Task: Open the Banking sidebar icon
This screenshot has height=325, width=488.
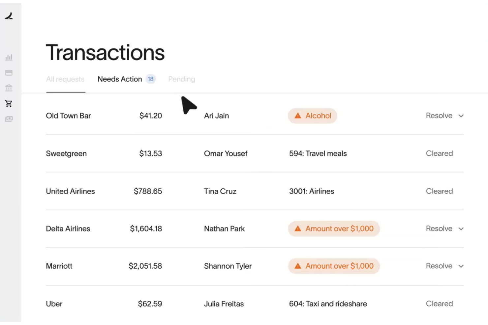Action: coord(9,88)
